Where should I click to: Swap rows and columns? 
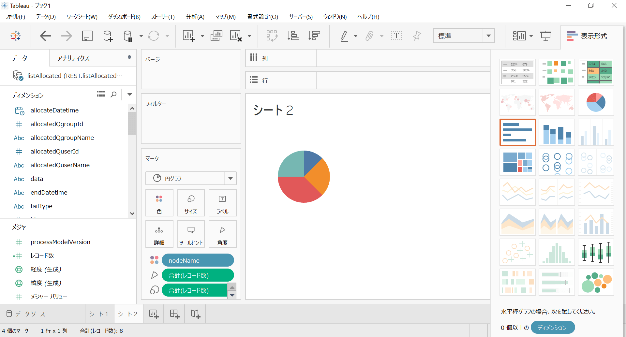(x=272, y=36)
